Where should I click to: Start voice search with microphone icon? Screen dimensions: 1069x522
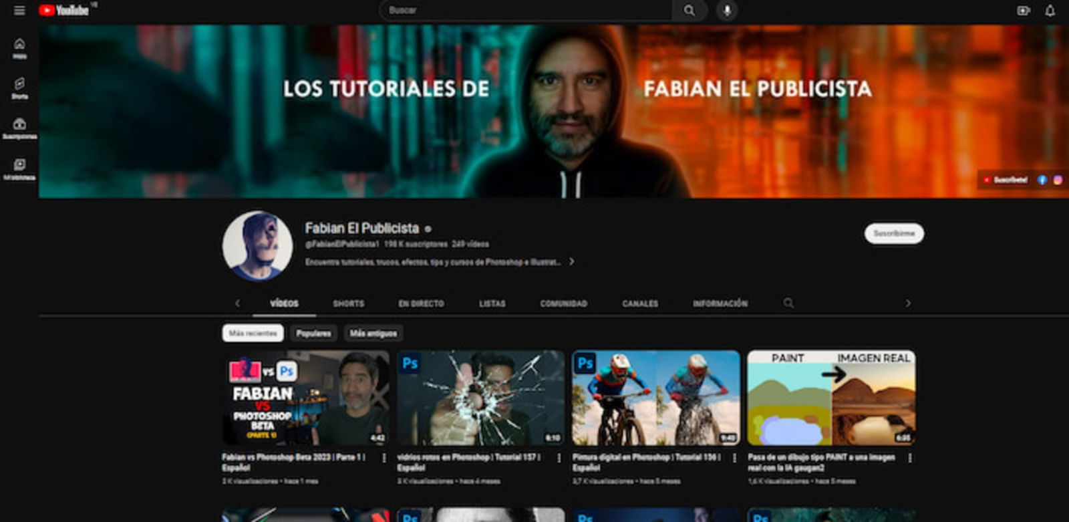coord(727,10)
